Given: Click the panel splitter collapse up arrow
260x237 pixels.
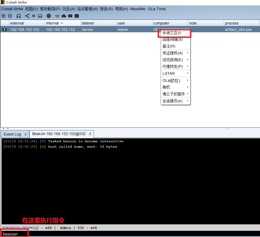Looking at the screenshot, I should (x=3, y=128).
